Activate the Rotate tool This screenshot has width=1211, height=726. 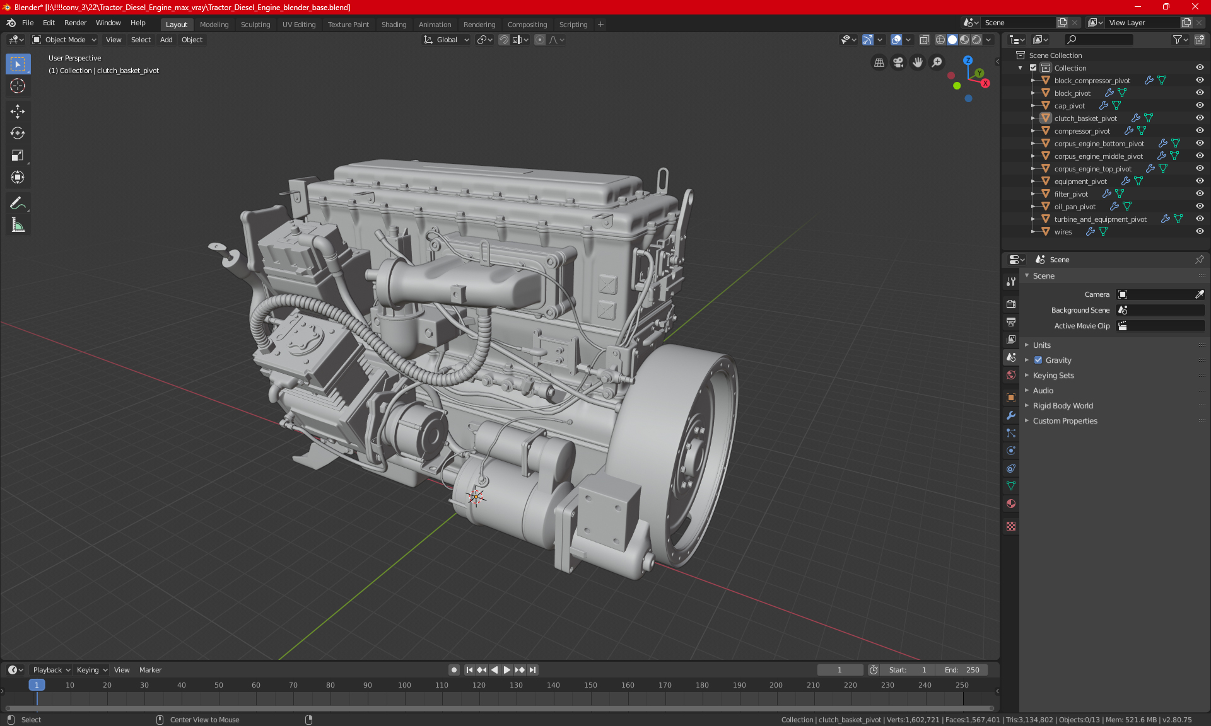coord(18,133)
